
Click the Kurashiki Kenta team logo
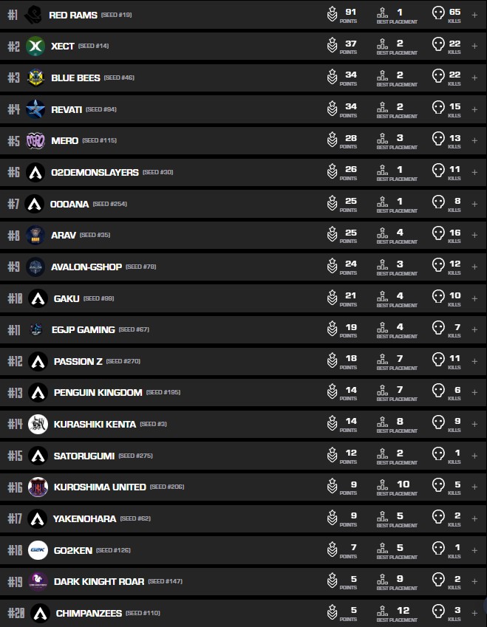pos(38,424)
